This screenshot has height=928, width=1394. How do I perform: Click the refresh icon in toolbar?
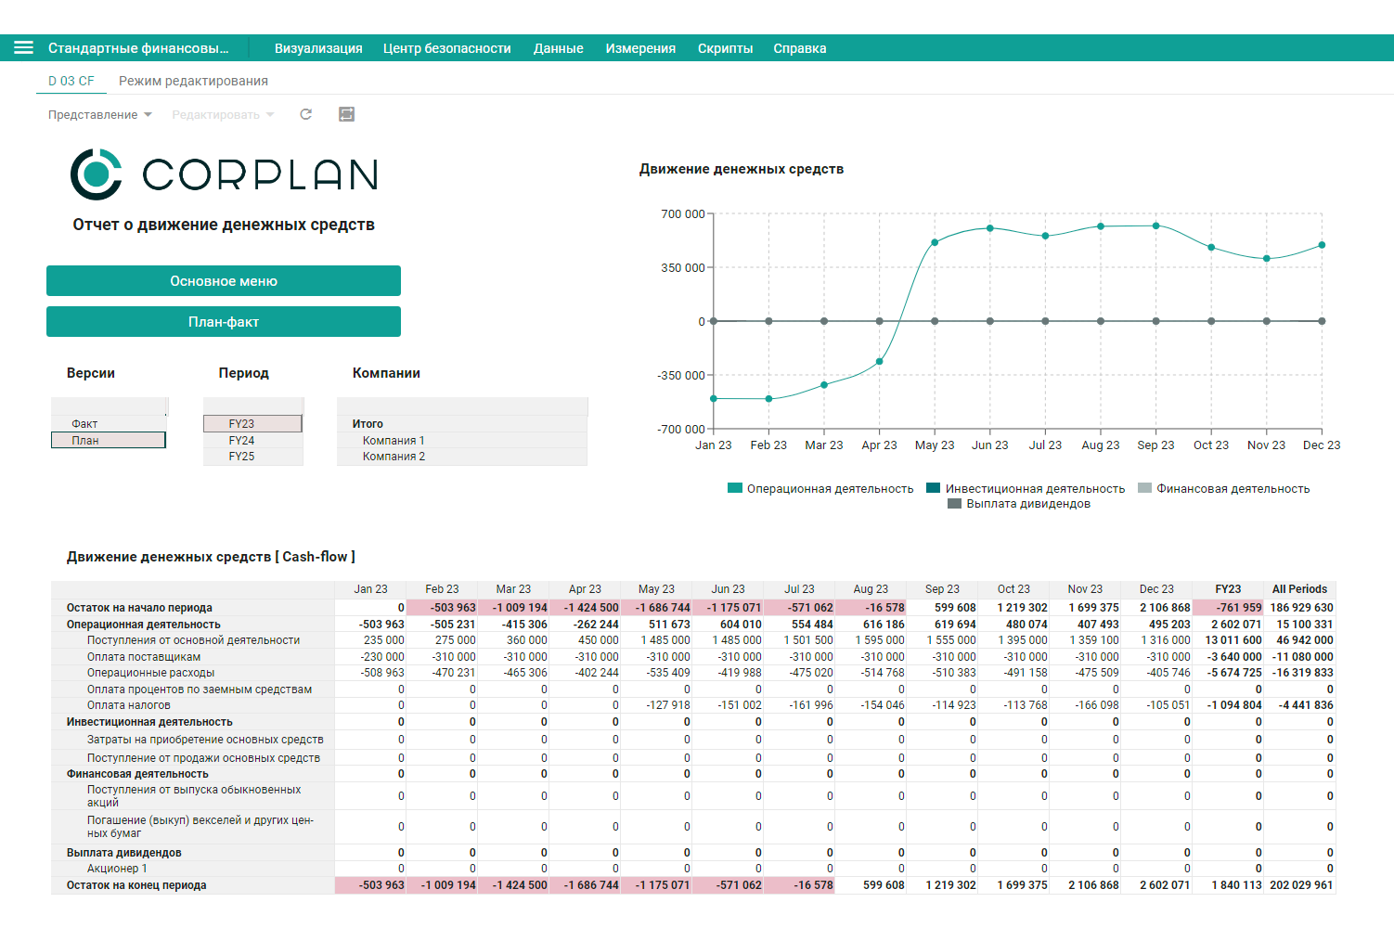coord(306,114)
